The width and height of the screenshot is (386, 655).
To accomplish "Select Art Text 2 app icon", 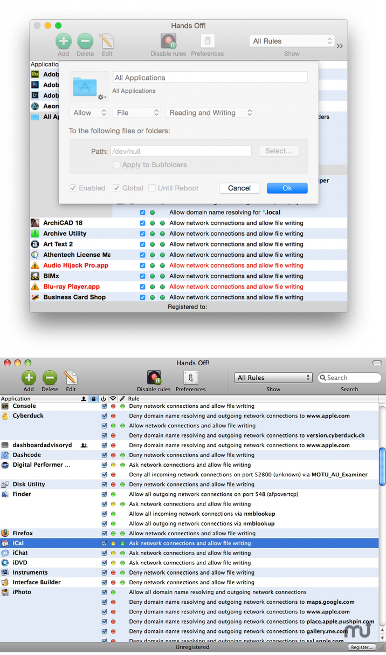I will (x=35, y=244).
